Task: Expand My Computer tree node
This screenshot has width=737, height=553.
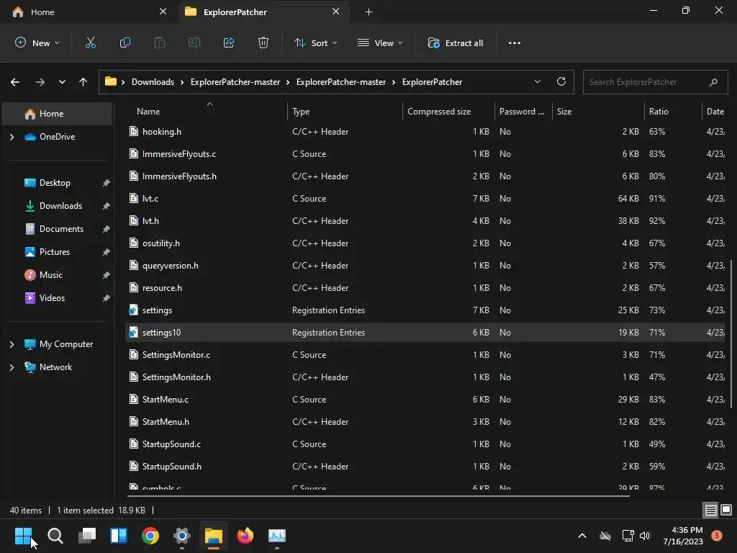Action: 12,344
